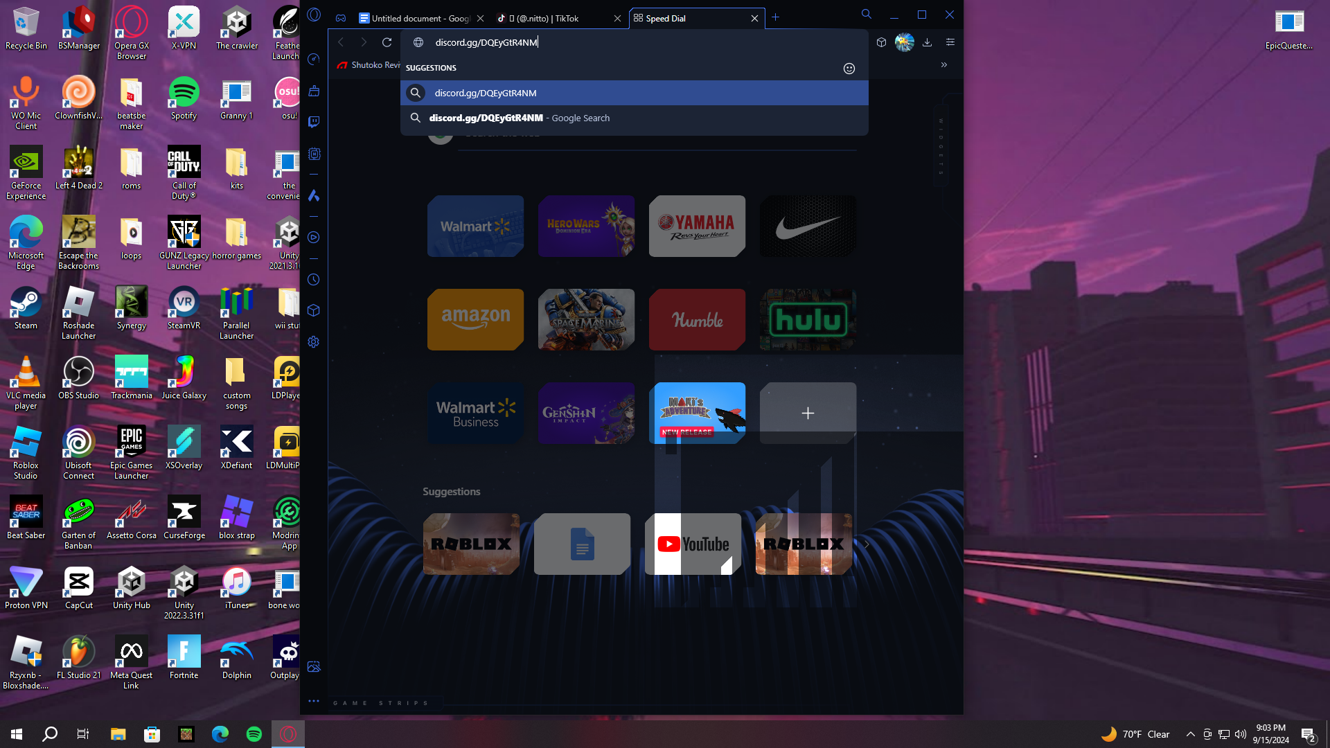Show hidden system tray icons
1330x748 pixels.
(x=1190, y=734)
